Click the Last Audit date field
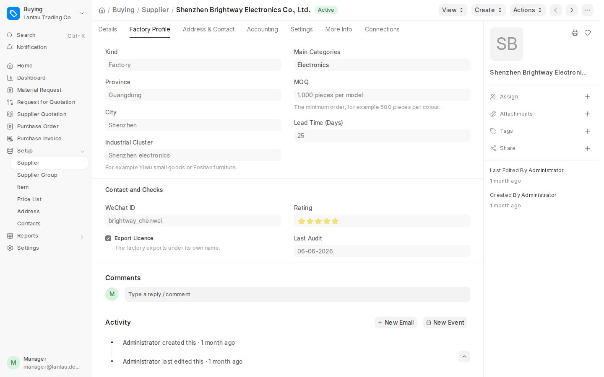604x377 pixels. coord(382,251)
